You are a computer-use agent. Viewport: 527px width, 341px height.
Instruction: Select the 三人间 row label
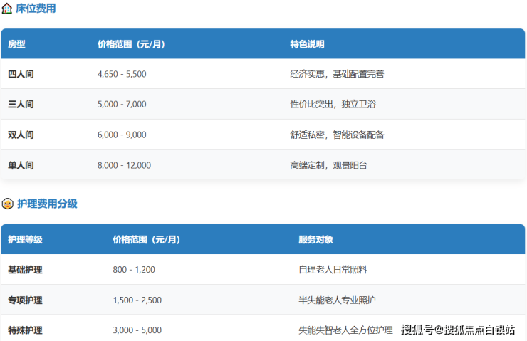click(x=21, y=105)
